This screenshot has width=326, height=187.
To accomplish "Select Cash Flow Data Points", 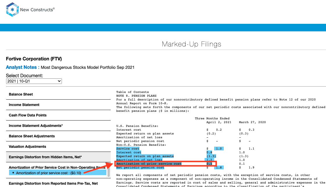I will pos(28,115).
